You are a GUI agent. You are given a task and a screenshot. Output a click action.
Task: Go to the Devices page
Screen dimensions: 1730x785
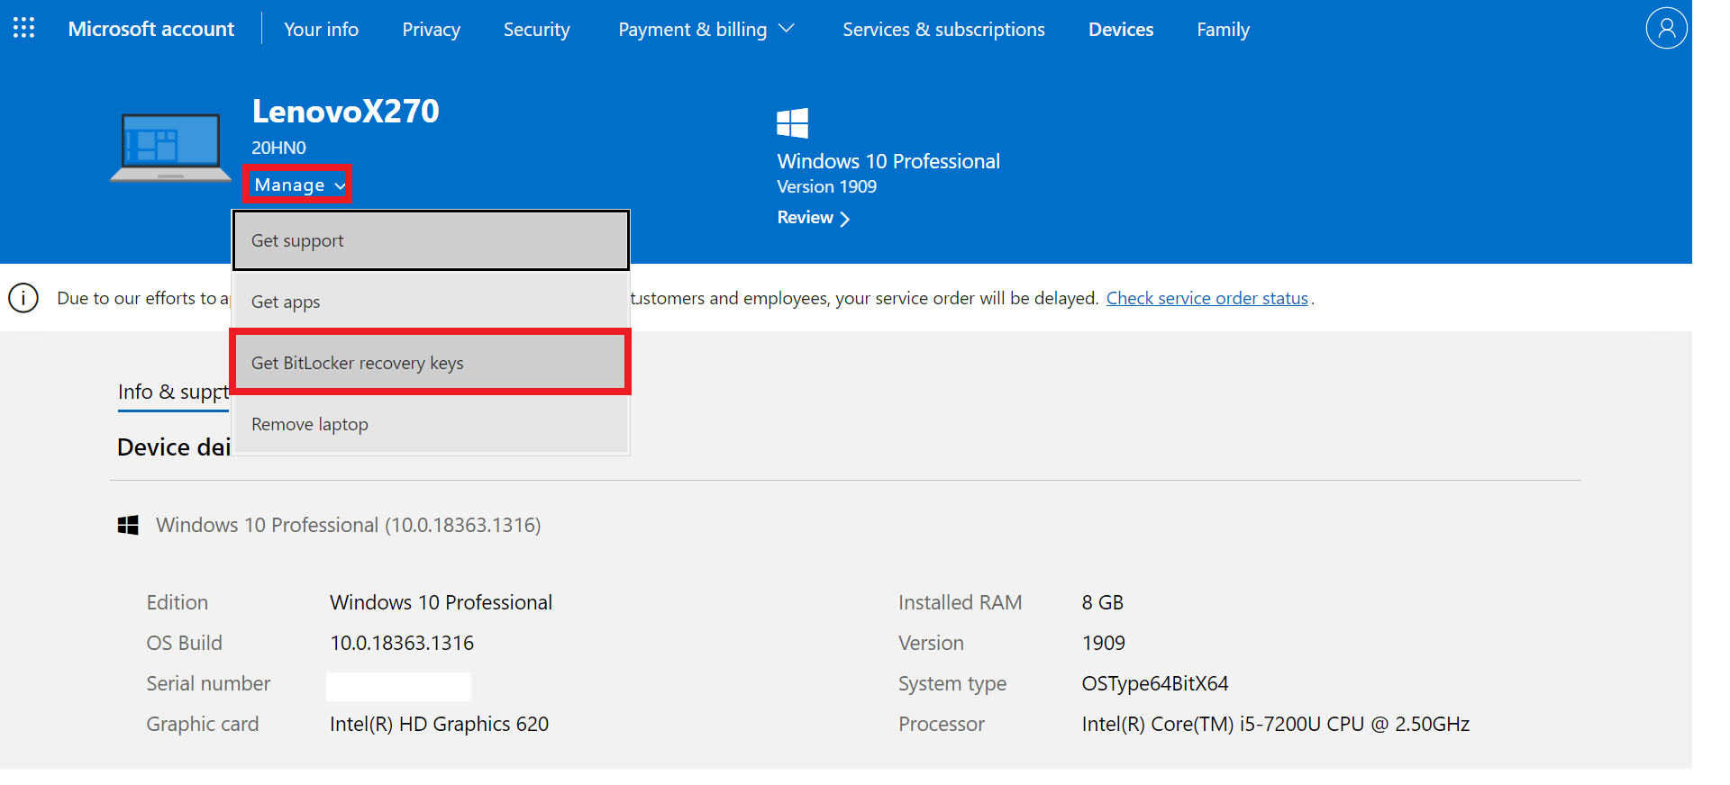(x=1121, y=30)
